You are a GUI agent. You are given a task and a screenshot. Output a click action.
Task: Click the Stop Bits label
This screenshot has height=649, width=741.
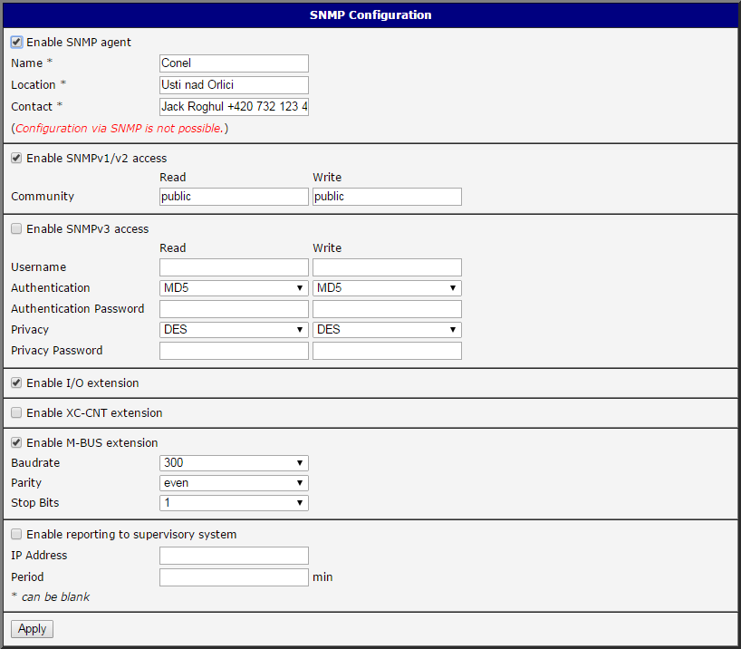[x=35, y=503]
